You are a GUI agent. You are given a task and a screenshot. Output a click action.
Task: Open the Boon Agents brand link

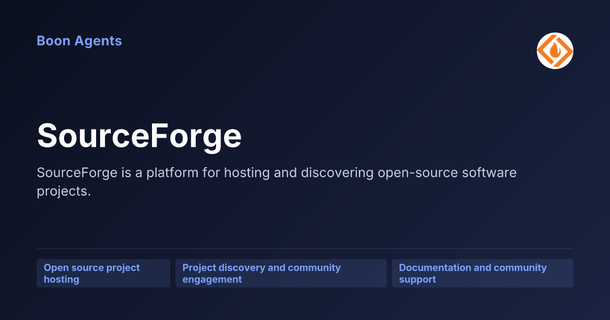point(79,41)
